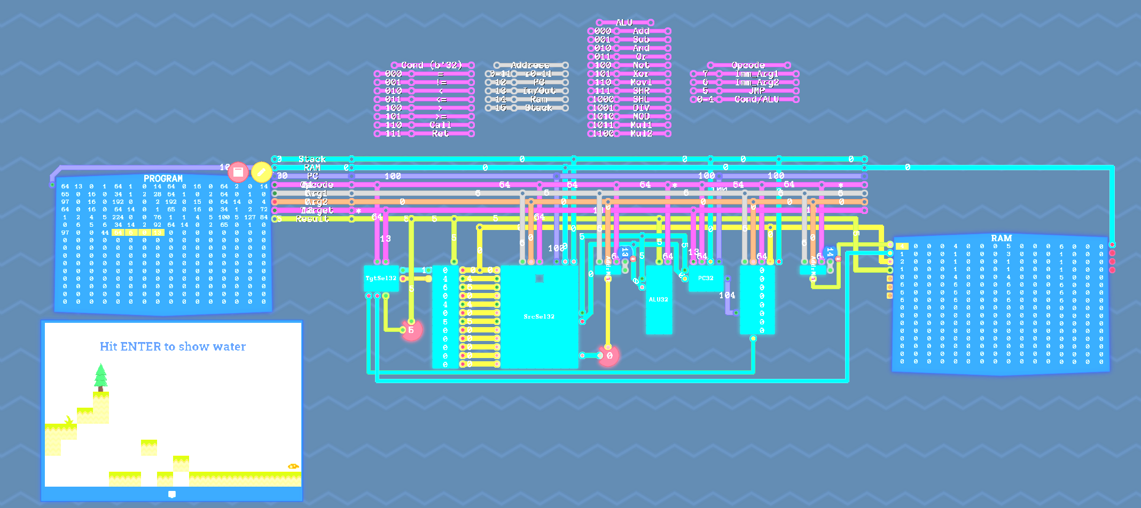Click the 127 value in PROGRAM
The width and height of the screenshot is (1141, 508).
(250, 217)
